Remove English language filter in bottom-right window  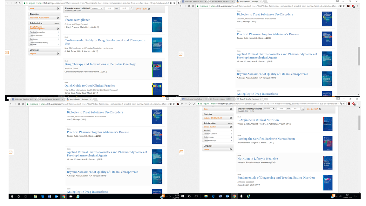coord(231,149)
